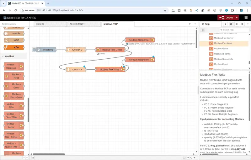The width and height of the screenshot is (251, 160).
Task: Open Modbus-Flex-Server help entry
Action: pos(223,38)
